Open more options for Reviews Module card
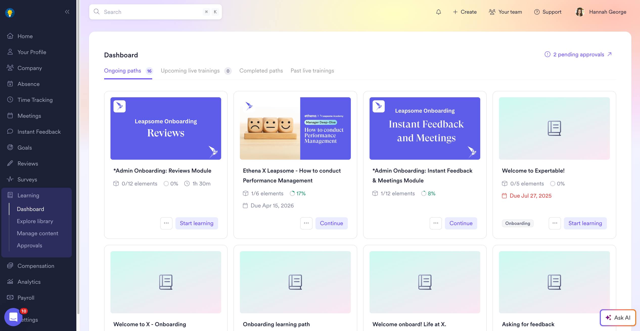The image size is (640, 331). [x=166, y=223]
